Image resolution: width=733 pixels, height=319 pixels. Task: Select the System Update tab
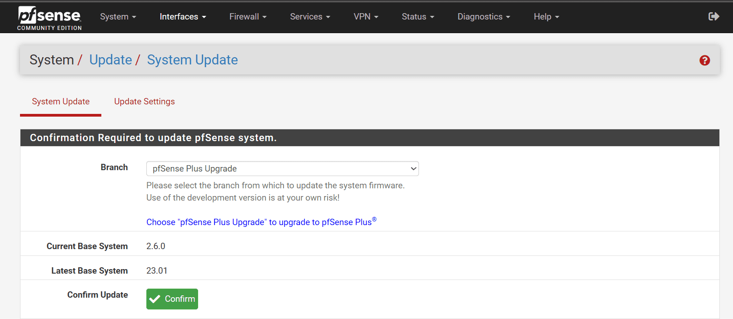[60, 102]
